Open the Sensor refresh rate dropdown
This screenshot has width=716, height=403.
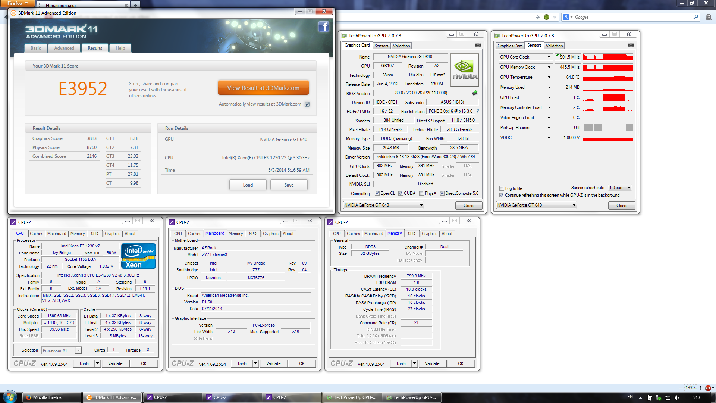point(619,188)
